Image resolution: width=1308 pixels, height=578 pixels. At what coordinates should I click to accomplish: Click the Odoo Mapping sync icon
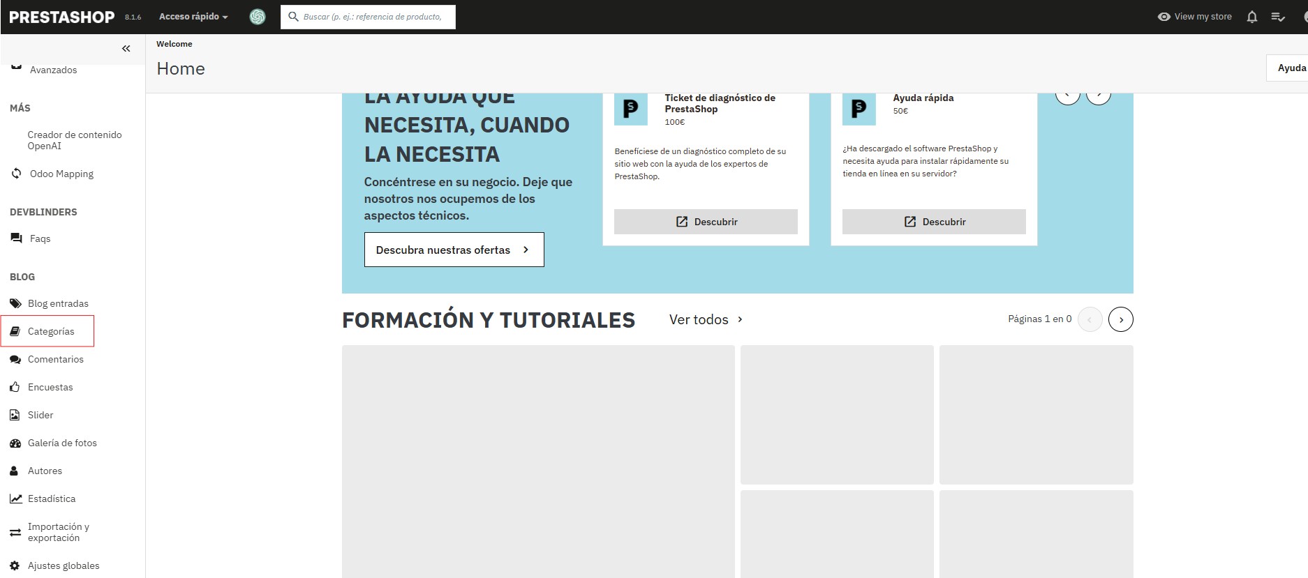click(x=16, y=173)
